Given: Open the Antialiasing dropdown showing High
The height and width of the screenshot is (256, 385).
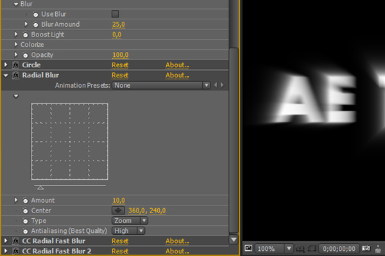Looking at the screenshot, I should (x=128, y=231).
